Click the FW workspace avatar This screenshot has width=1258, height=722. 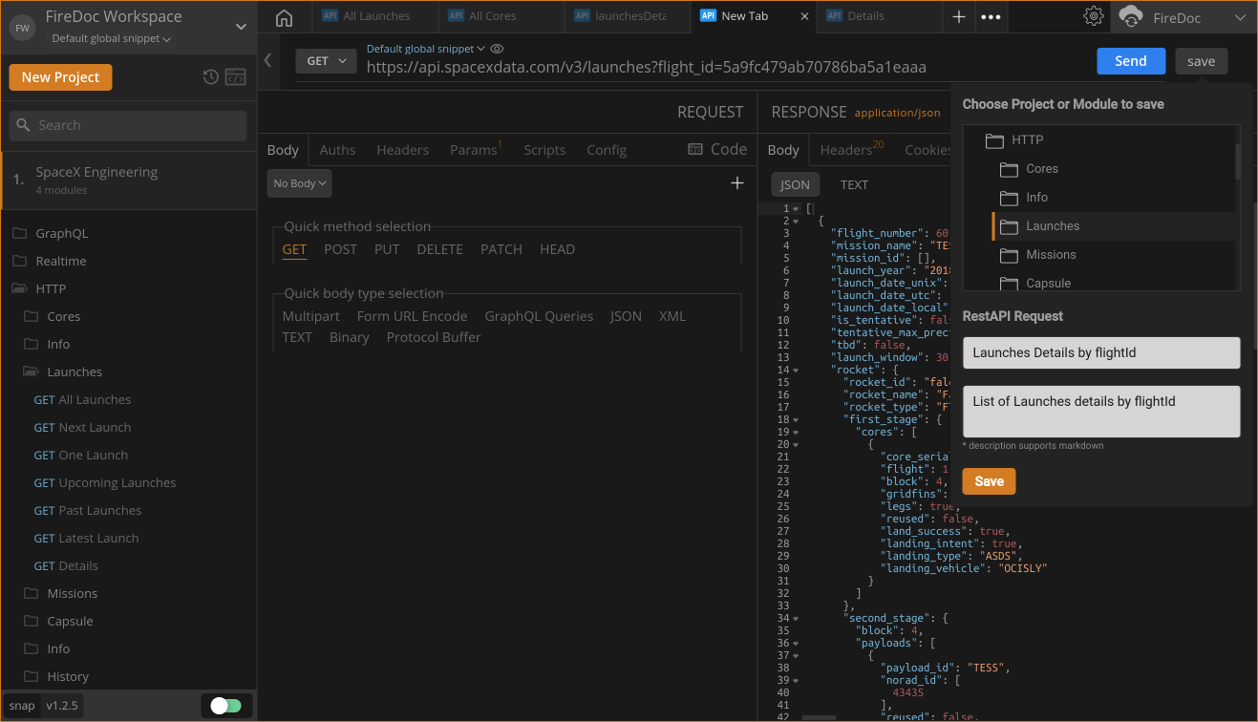click(x=22, y=28)
